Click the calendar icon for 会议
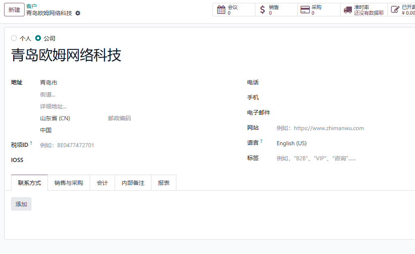The width and height of the screenshot is (415, 254). (221, 10)
